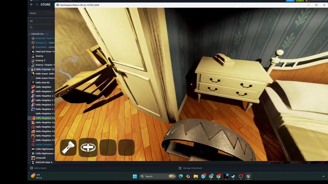Select Granny 3 in library list
328x184 pixels.
tap(40, 60)
